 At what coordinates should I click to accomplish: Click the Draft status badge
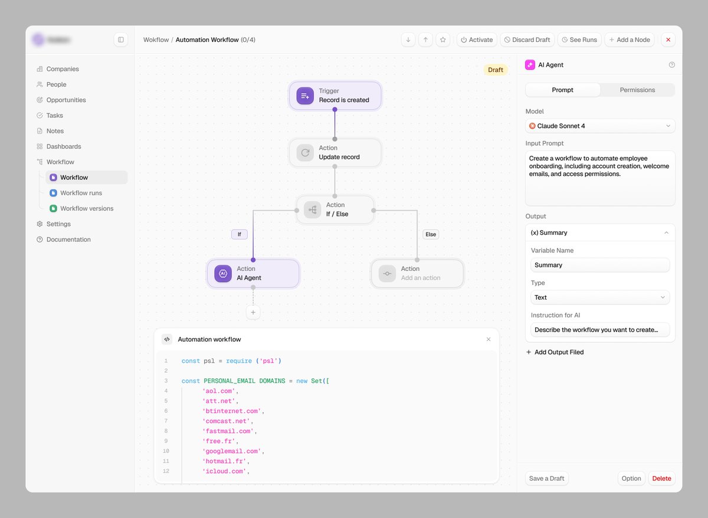click(x=496, y=70)
